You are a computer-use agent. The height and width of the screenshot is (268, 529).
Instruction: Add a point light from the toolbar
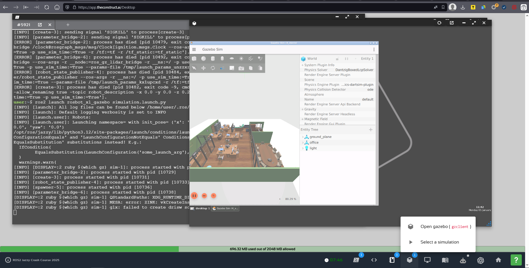pyautogui.click(x=241, y=58)
